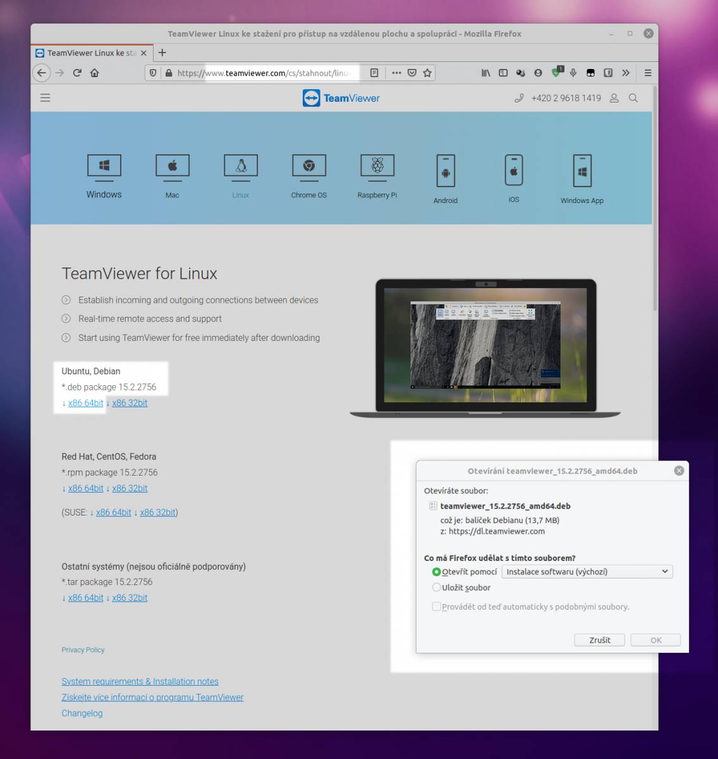Open the Firefox home page icon
This screenshot has height=759, width=718.
pyautogui.click(x=95, y=73)
